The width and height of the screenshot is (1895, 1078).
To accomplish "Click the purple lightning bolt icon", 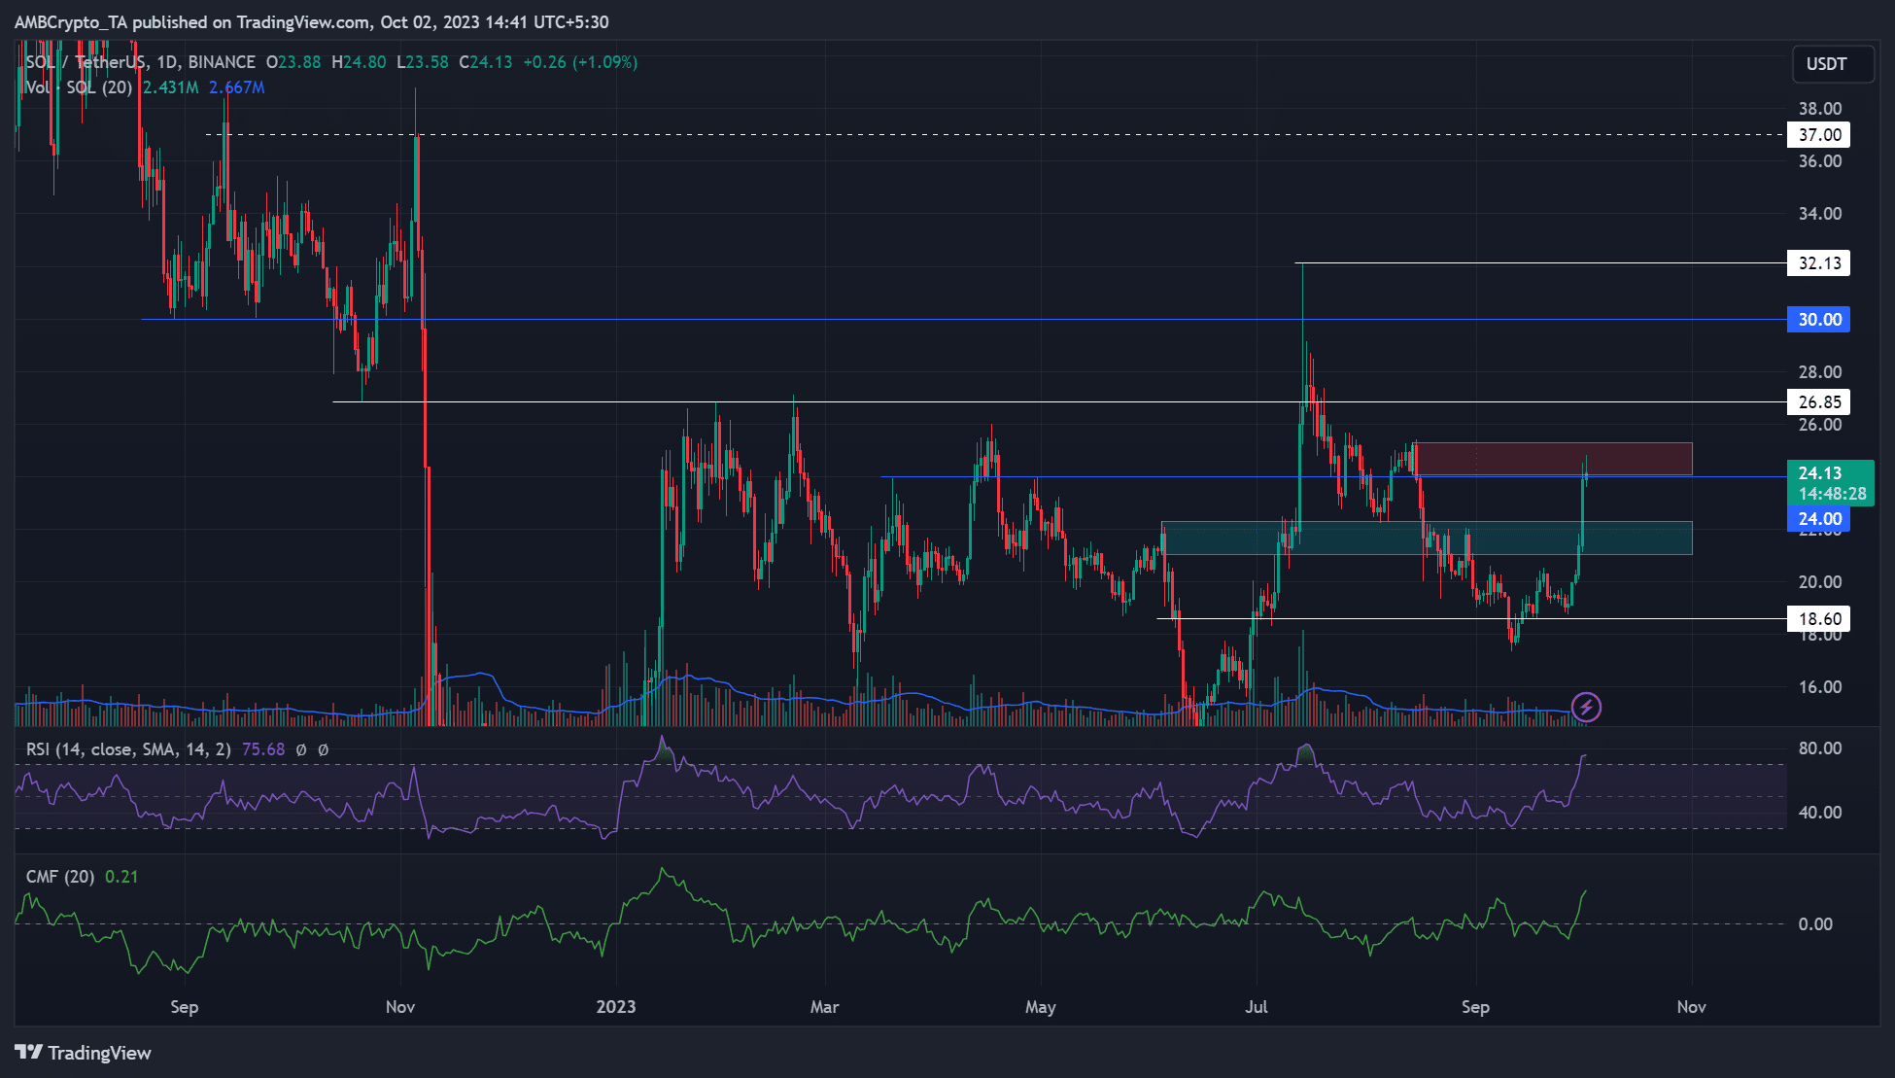I will pos(1586,707).
